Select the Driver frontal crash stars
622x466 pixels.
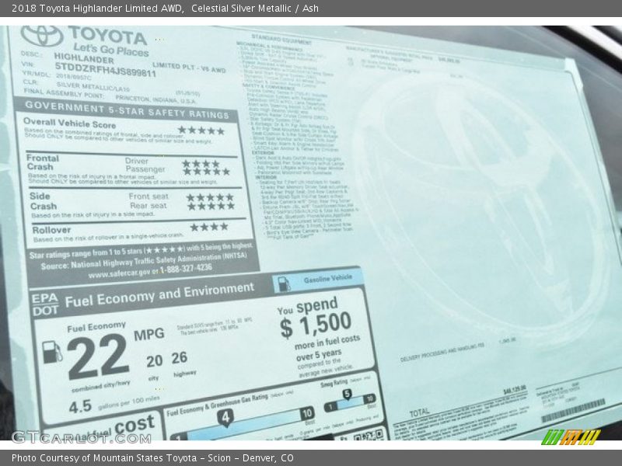(x=201, y=163)
